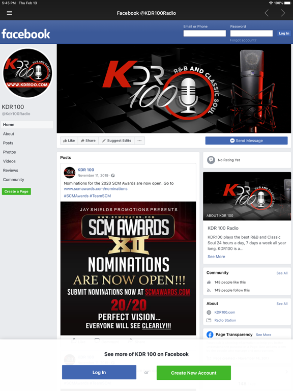Open the KDR 100 post avatar
293x391 pixels.
(x=70, y=173)
